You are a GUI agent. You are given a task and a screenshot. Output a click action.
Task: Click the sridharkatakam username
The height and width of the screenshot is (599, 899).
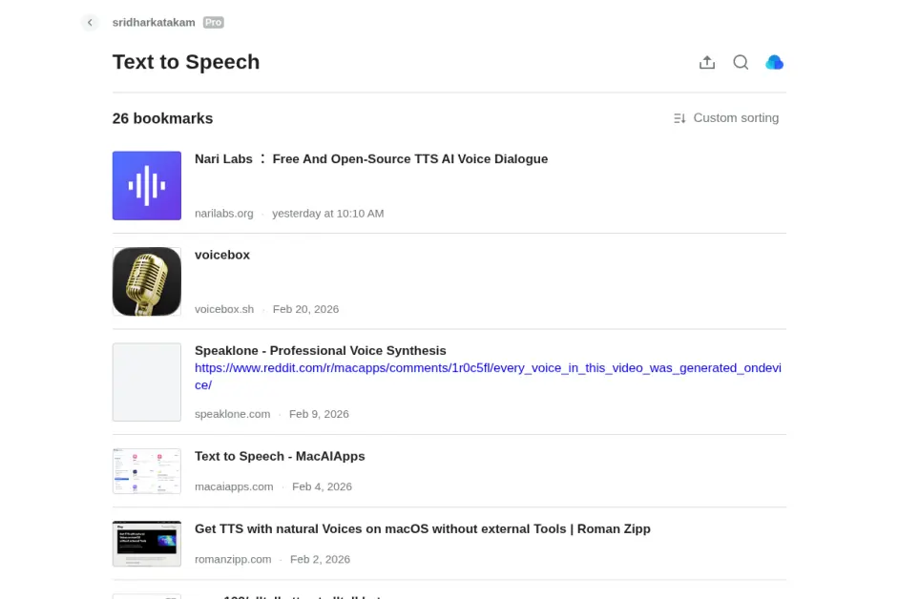coord(154,22)
